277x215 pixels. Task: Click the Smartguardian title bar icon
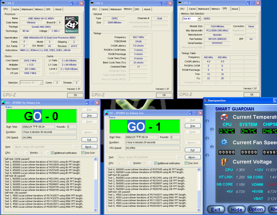point(206,101)
